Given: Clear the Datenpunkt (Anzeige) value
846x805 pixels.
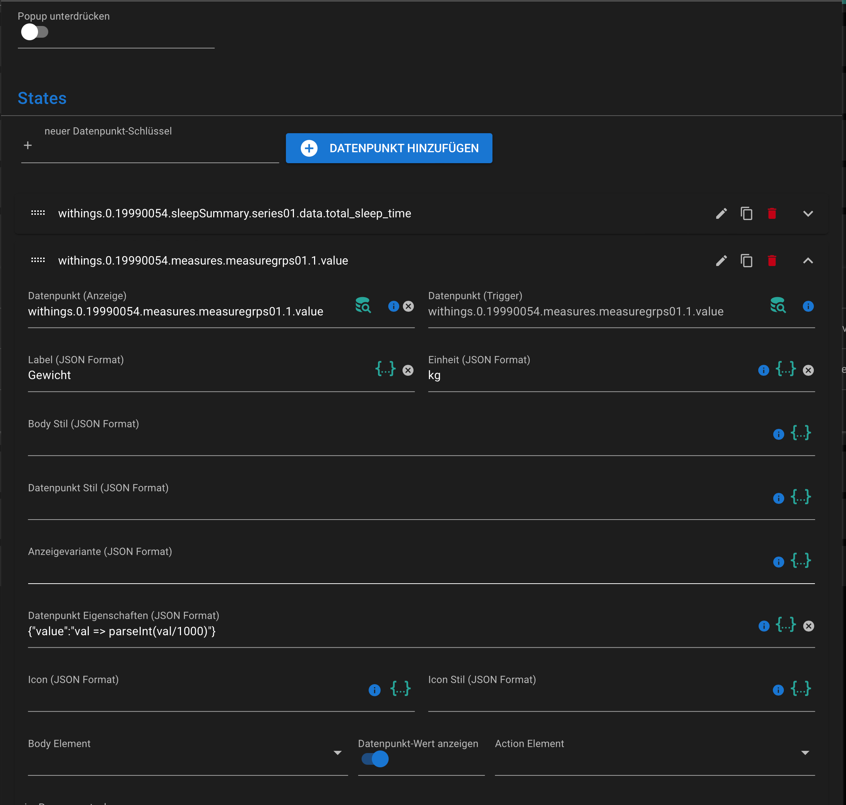Looking at the screenshot, I should (408, 306).
